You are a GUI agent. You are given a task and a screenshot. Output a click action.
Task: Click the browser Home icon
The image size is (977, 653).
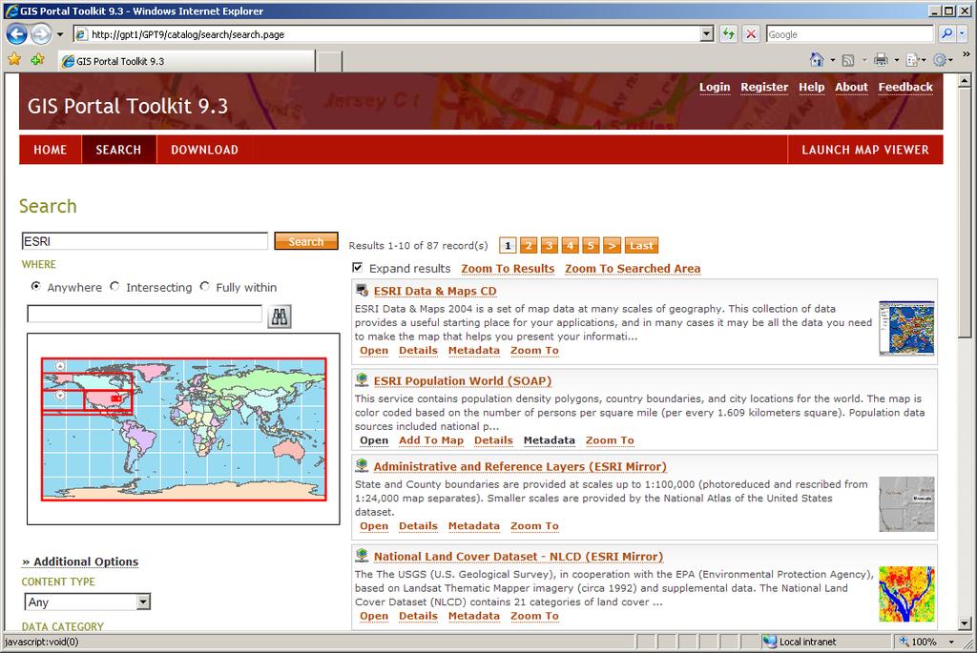[x=817, y=60]
